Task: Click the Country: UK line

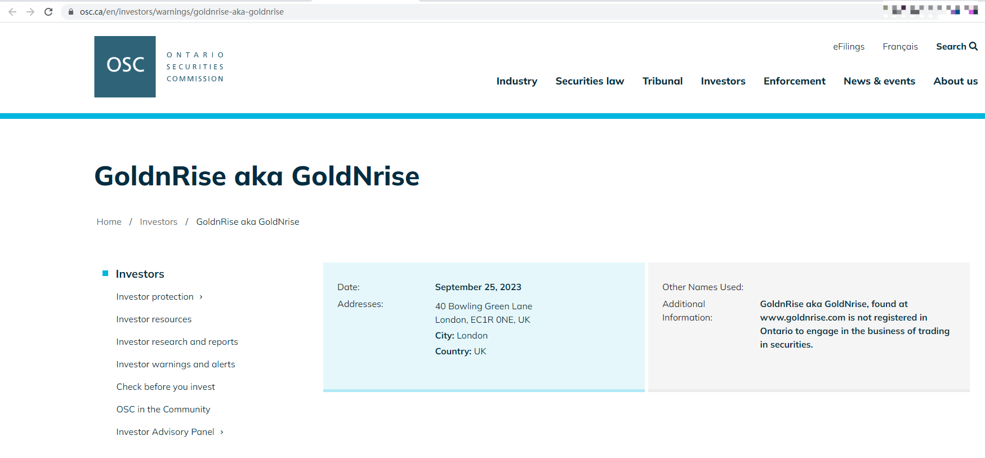Action: coord(461,352)
